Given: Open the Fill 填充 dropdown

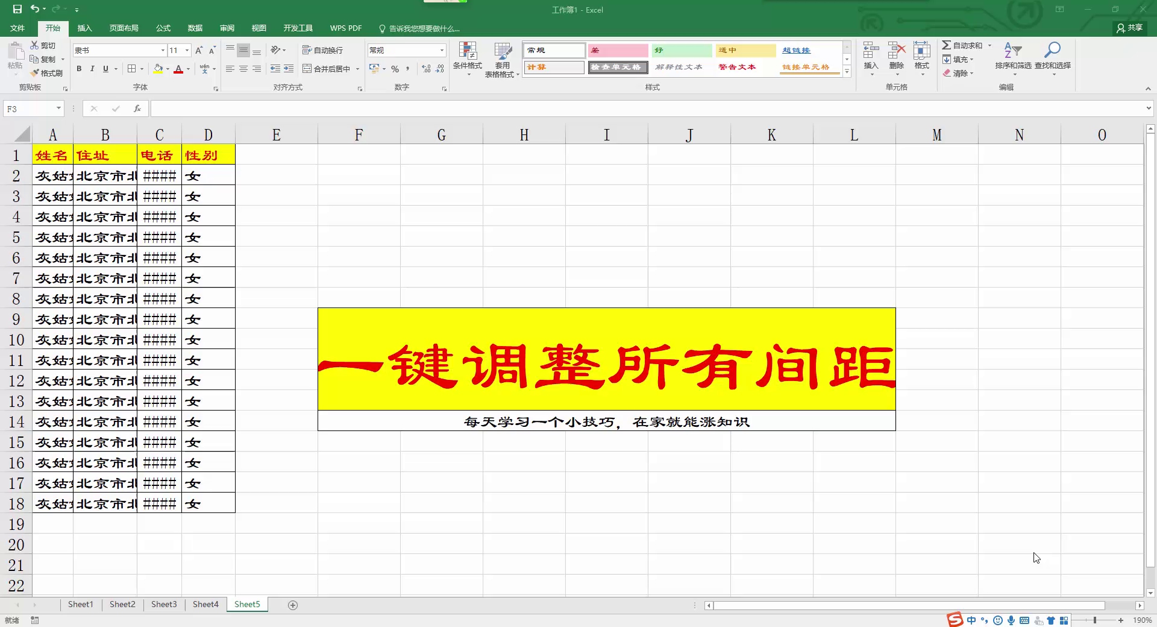Looking at the screenshot, I should [958, 59].
